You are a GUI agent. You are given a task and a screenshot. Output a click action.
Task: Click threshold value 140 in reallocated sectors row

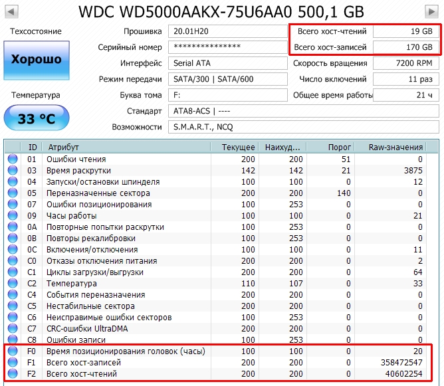coord(344,193)
